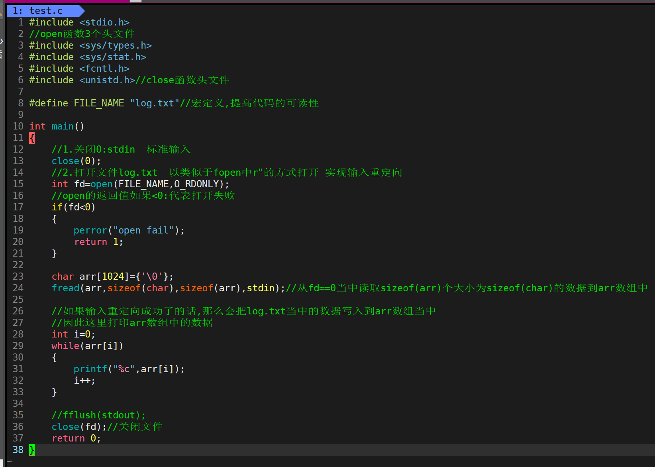Click the 'printf("%c",arr[i]);' call

(x=129, y=369)
